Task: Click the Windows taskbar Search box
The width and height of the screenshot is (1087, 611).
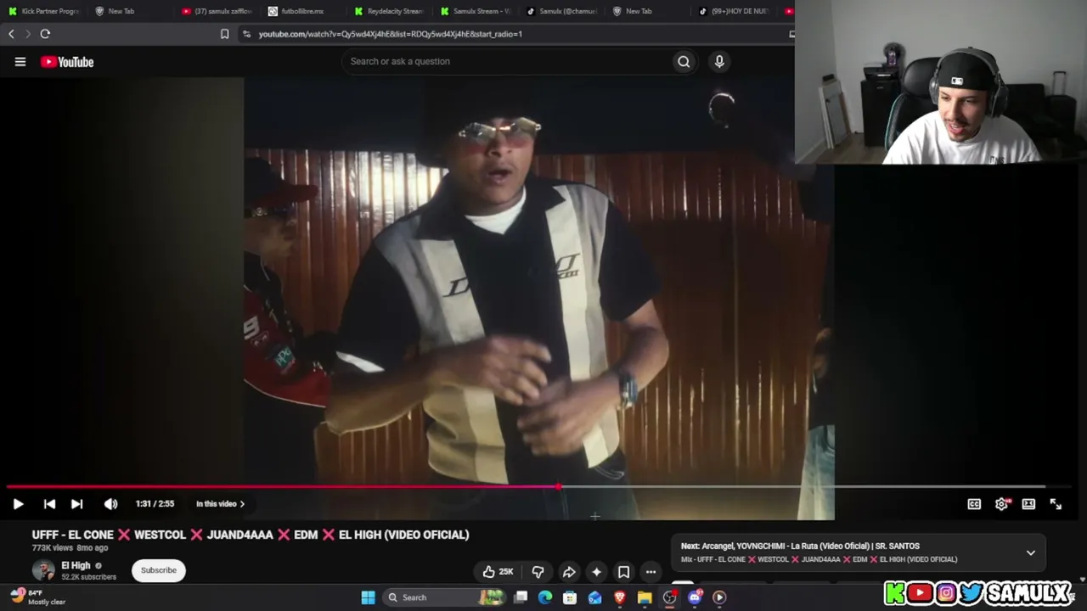Action: point(443,597)
